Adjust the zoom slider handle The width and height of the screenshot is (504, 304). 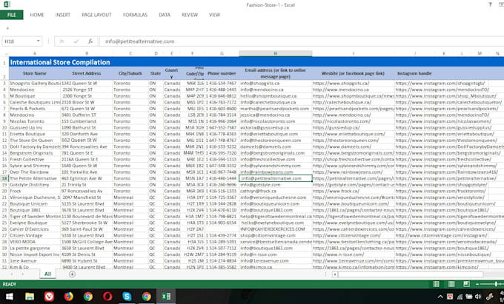497,284
